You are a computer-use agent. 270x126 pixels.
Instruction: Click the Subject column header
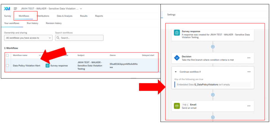pyautogui.click(x=81, y=55)
